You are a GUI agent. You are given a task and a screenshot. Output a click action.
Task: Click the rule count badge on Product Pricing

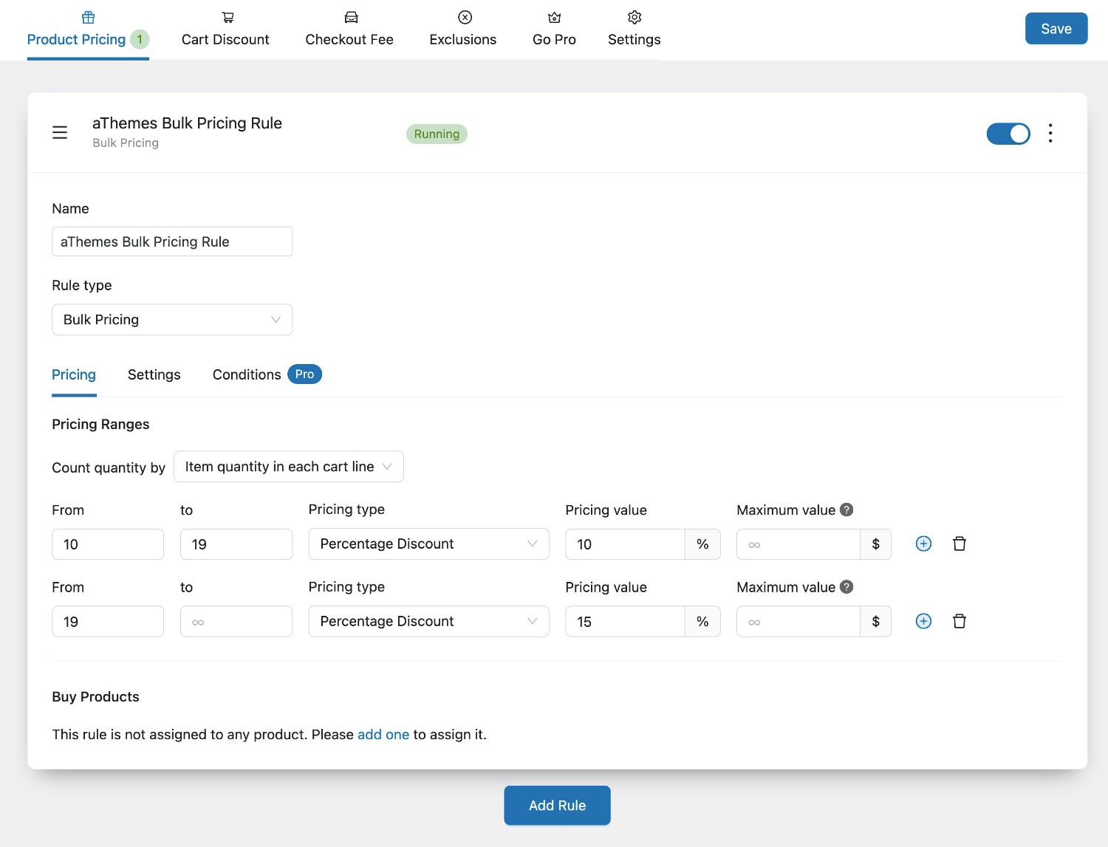click(140, 39)
